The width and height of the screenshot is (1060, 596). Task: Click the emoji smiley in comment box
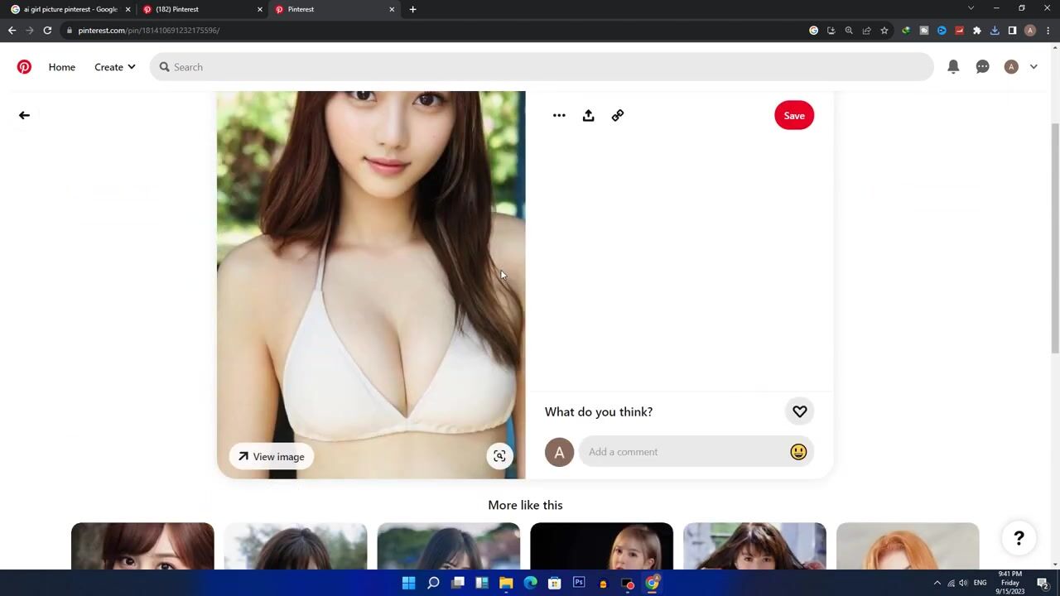click(798, 452)
